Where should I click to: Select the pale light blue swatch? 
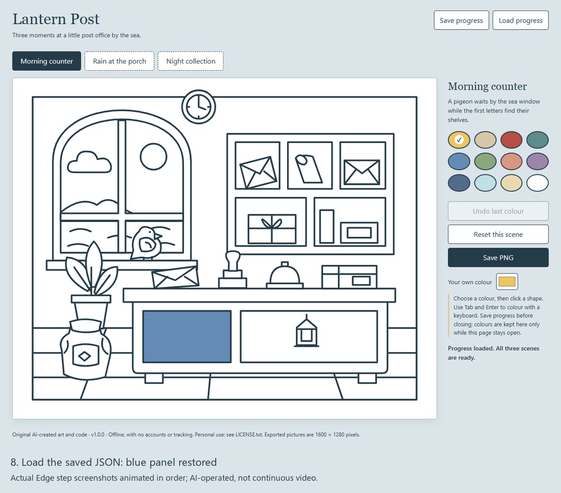tap(485, 183)
